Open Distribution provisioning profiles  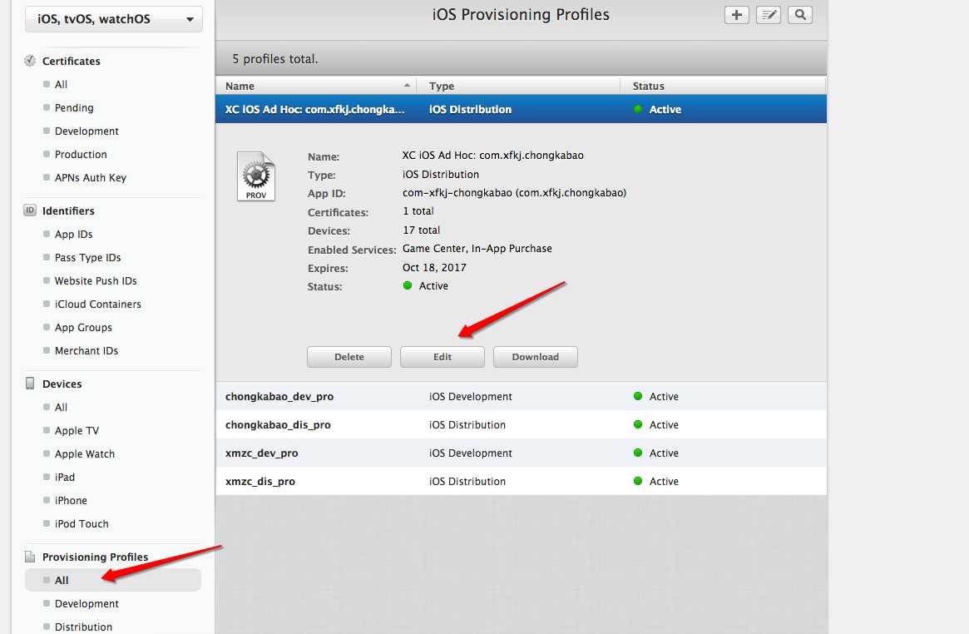point(83,627)
